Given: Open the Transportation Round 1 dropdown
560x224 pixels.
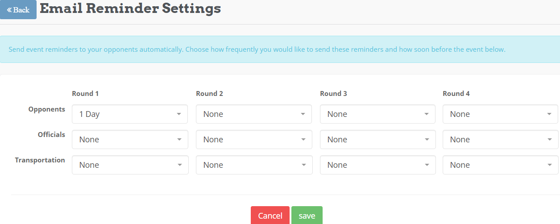Looking at the screenshot, I should tap(130, 165).
